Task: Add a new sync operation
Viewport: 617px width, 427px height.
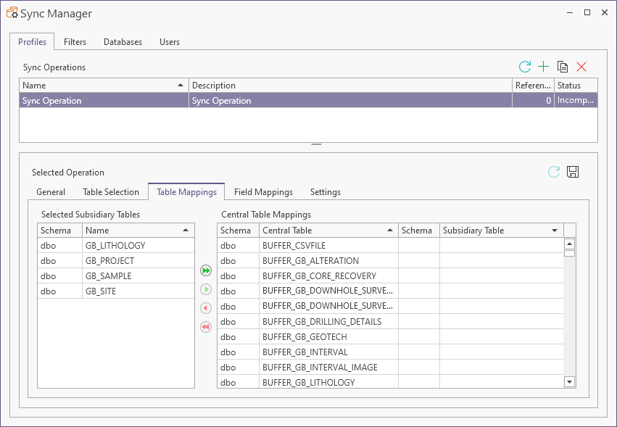Action: pyautogui.click(x=544, y=67)
